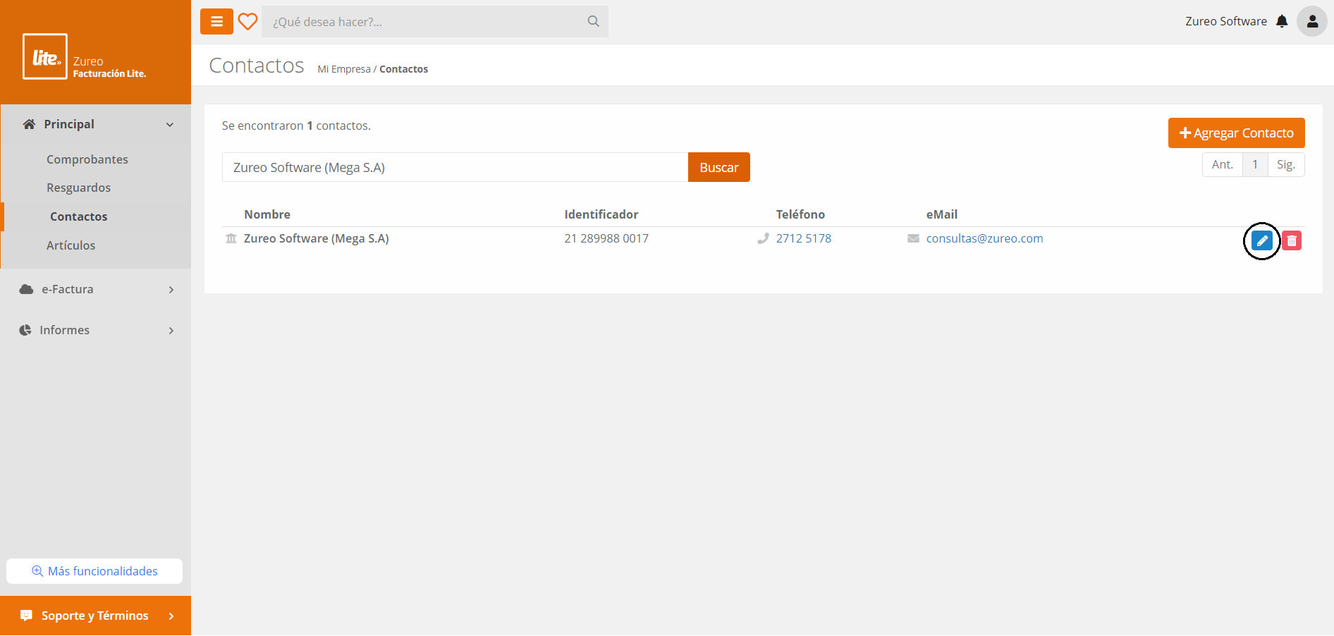The height and width of the screenshot is (636, 1334).
Task: Click the phone icon beside 2712 5178
Action: (763, 238)
